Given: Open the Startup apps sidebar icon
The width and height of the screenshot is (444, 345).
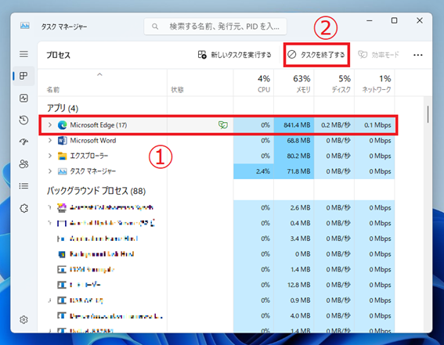Looking at the screenshot, I should [23, 142].
